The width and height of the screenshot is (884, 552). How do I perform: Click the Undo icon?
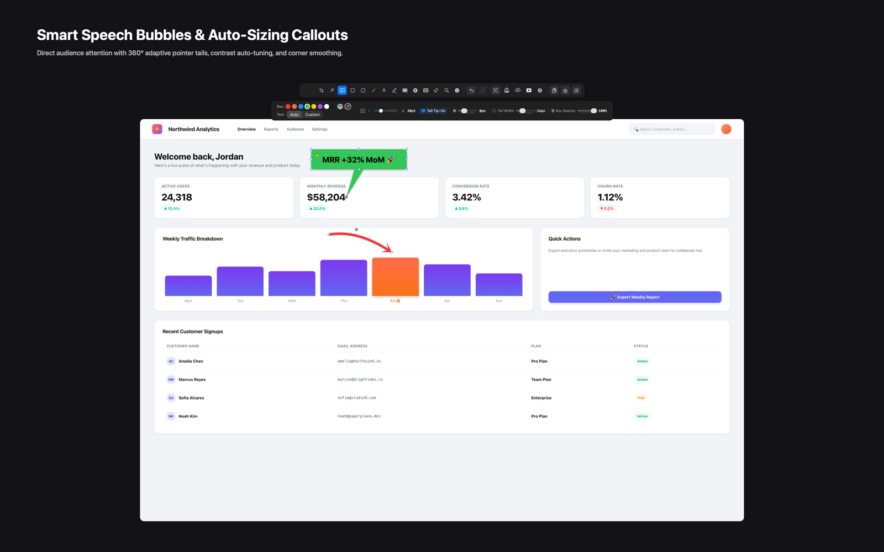471,91
